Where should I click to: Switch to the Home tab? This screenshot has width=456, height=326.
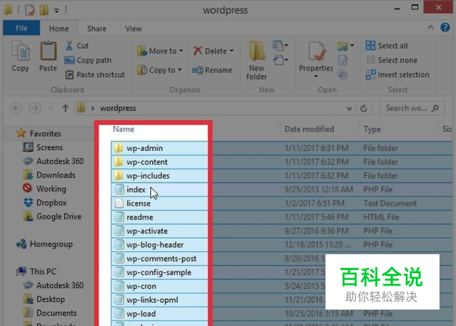pos(59,28)
